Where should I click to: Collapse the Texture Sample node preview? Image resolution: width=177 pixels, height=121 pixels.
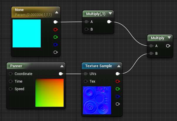(x=118, y=66)
